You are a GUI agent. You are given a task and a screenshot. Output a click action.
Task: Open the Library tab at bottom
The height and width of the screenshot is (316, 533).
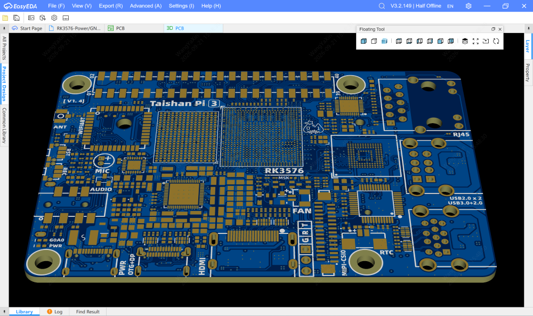25,312
